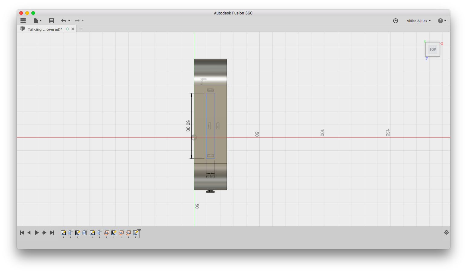Image resolution: width=467 pixels, height=273 pixels.
Task: Open the job status clock icon
Action: point(396,20)
